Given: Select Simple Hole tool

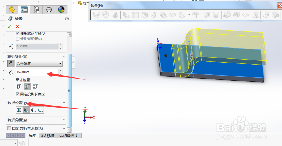Looking at the screenshot, I should (216, 15).
